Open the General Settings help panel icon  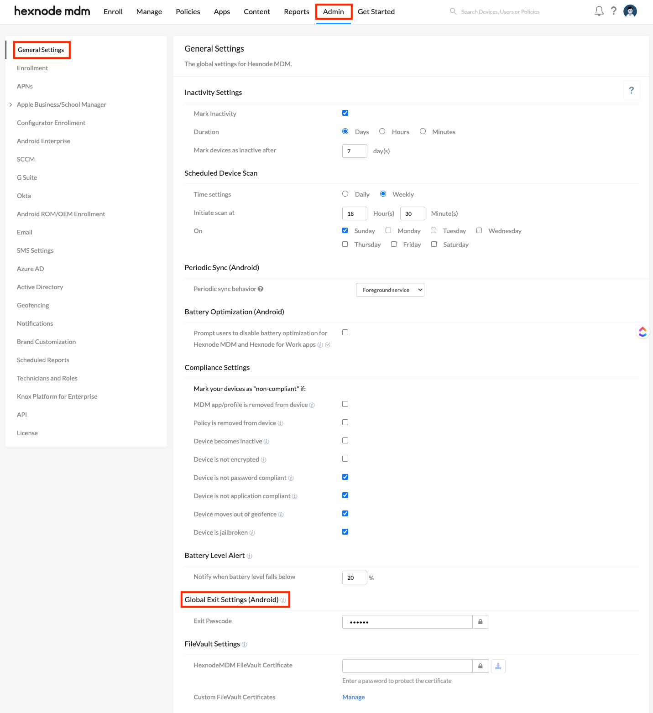[x=632, y=90]
